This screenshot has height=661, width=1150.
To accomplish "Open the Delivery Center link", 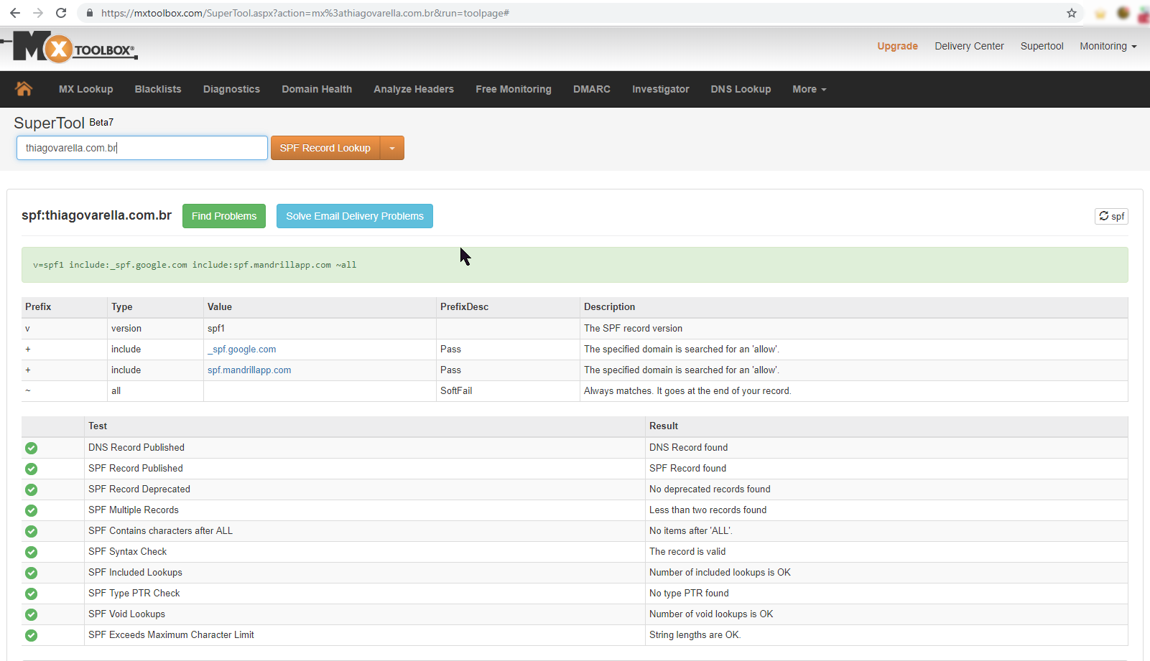I will (969, 46).
